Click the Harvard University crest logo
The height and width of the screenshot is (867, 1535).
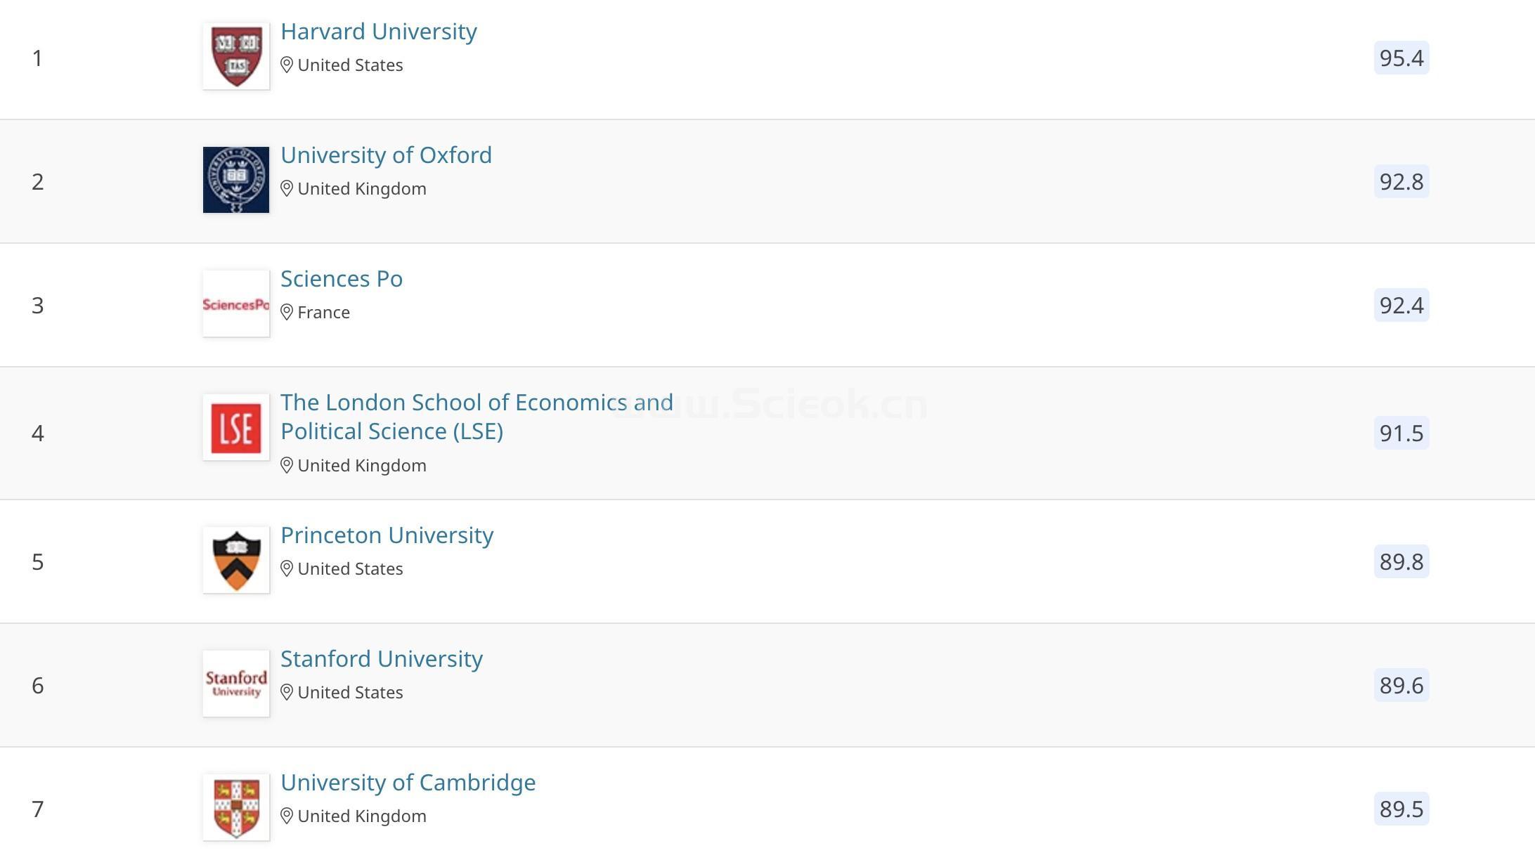(x=236, y=56)
